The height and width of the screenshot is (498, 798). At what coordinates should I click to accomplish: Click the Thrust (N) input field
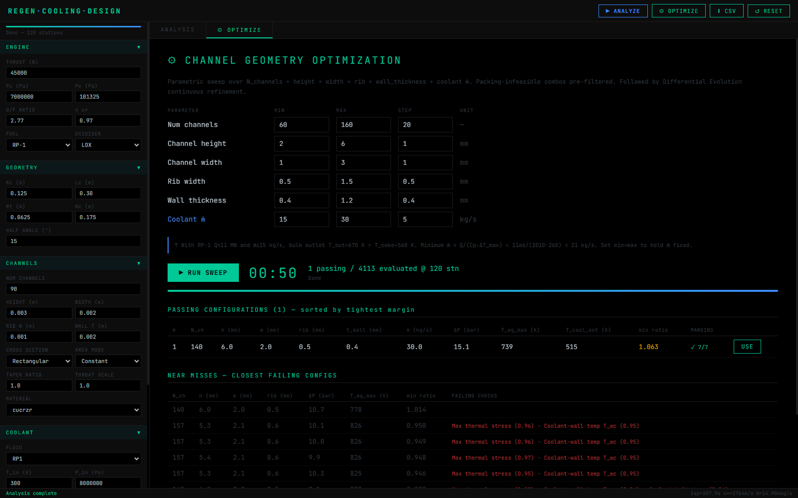click(73, 73)
